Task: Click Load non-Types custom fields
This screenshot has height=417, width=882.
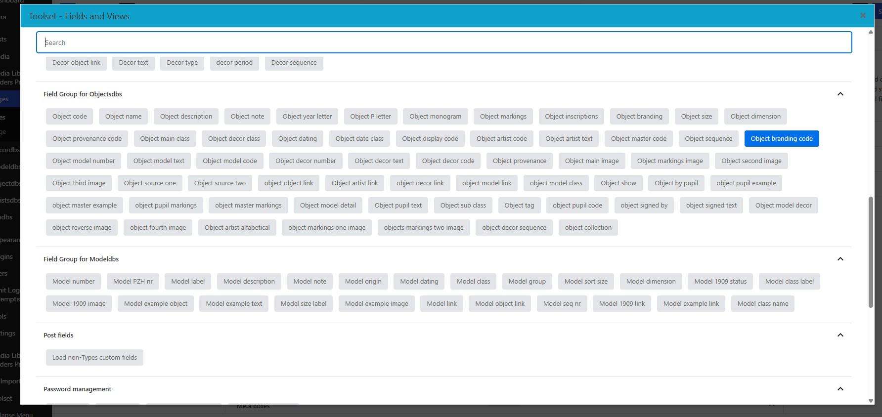Action: pyautogui.click(x=94, y=358)
